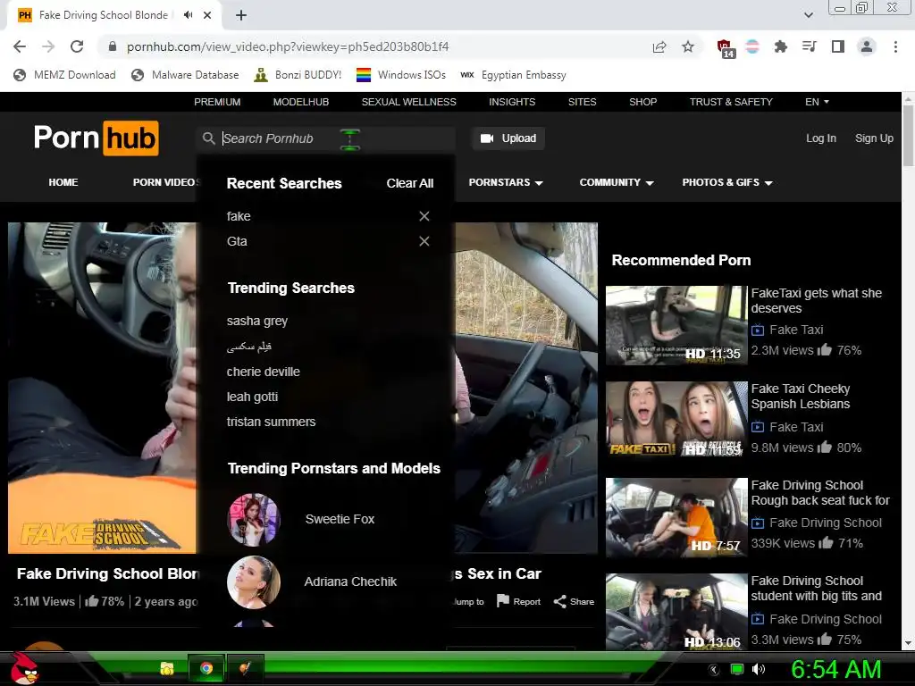This screenshot has width=915, height=686.
Task: View site info via the padlock icon
Action: point(113,46)
